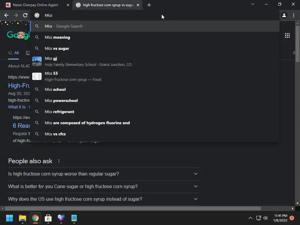Open the Google apps grid
Screen dimensions: 300x225
[x=287, y=35]
